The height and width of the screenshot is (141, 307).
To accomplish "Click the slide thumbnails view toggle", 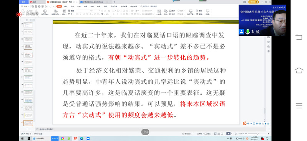I will [32, 20].
